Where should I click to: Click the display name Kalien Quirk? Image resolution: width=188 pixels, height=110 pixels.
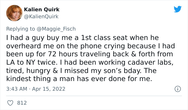click(x=42, y=10)
